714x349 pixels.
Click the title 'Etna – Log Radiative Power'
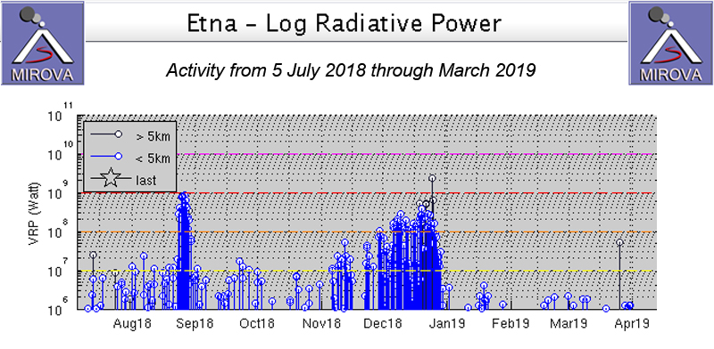[345, 23]
